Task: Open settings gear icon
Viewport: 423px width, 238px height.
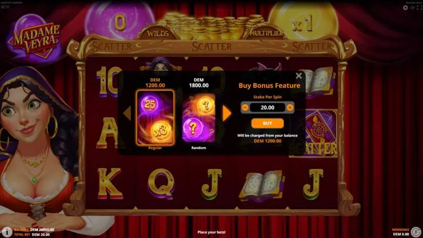Action: point(405,8)
